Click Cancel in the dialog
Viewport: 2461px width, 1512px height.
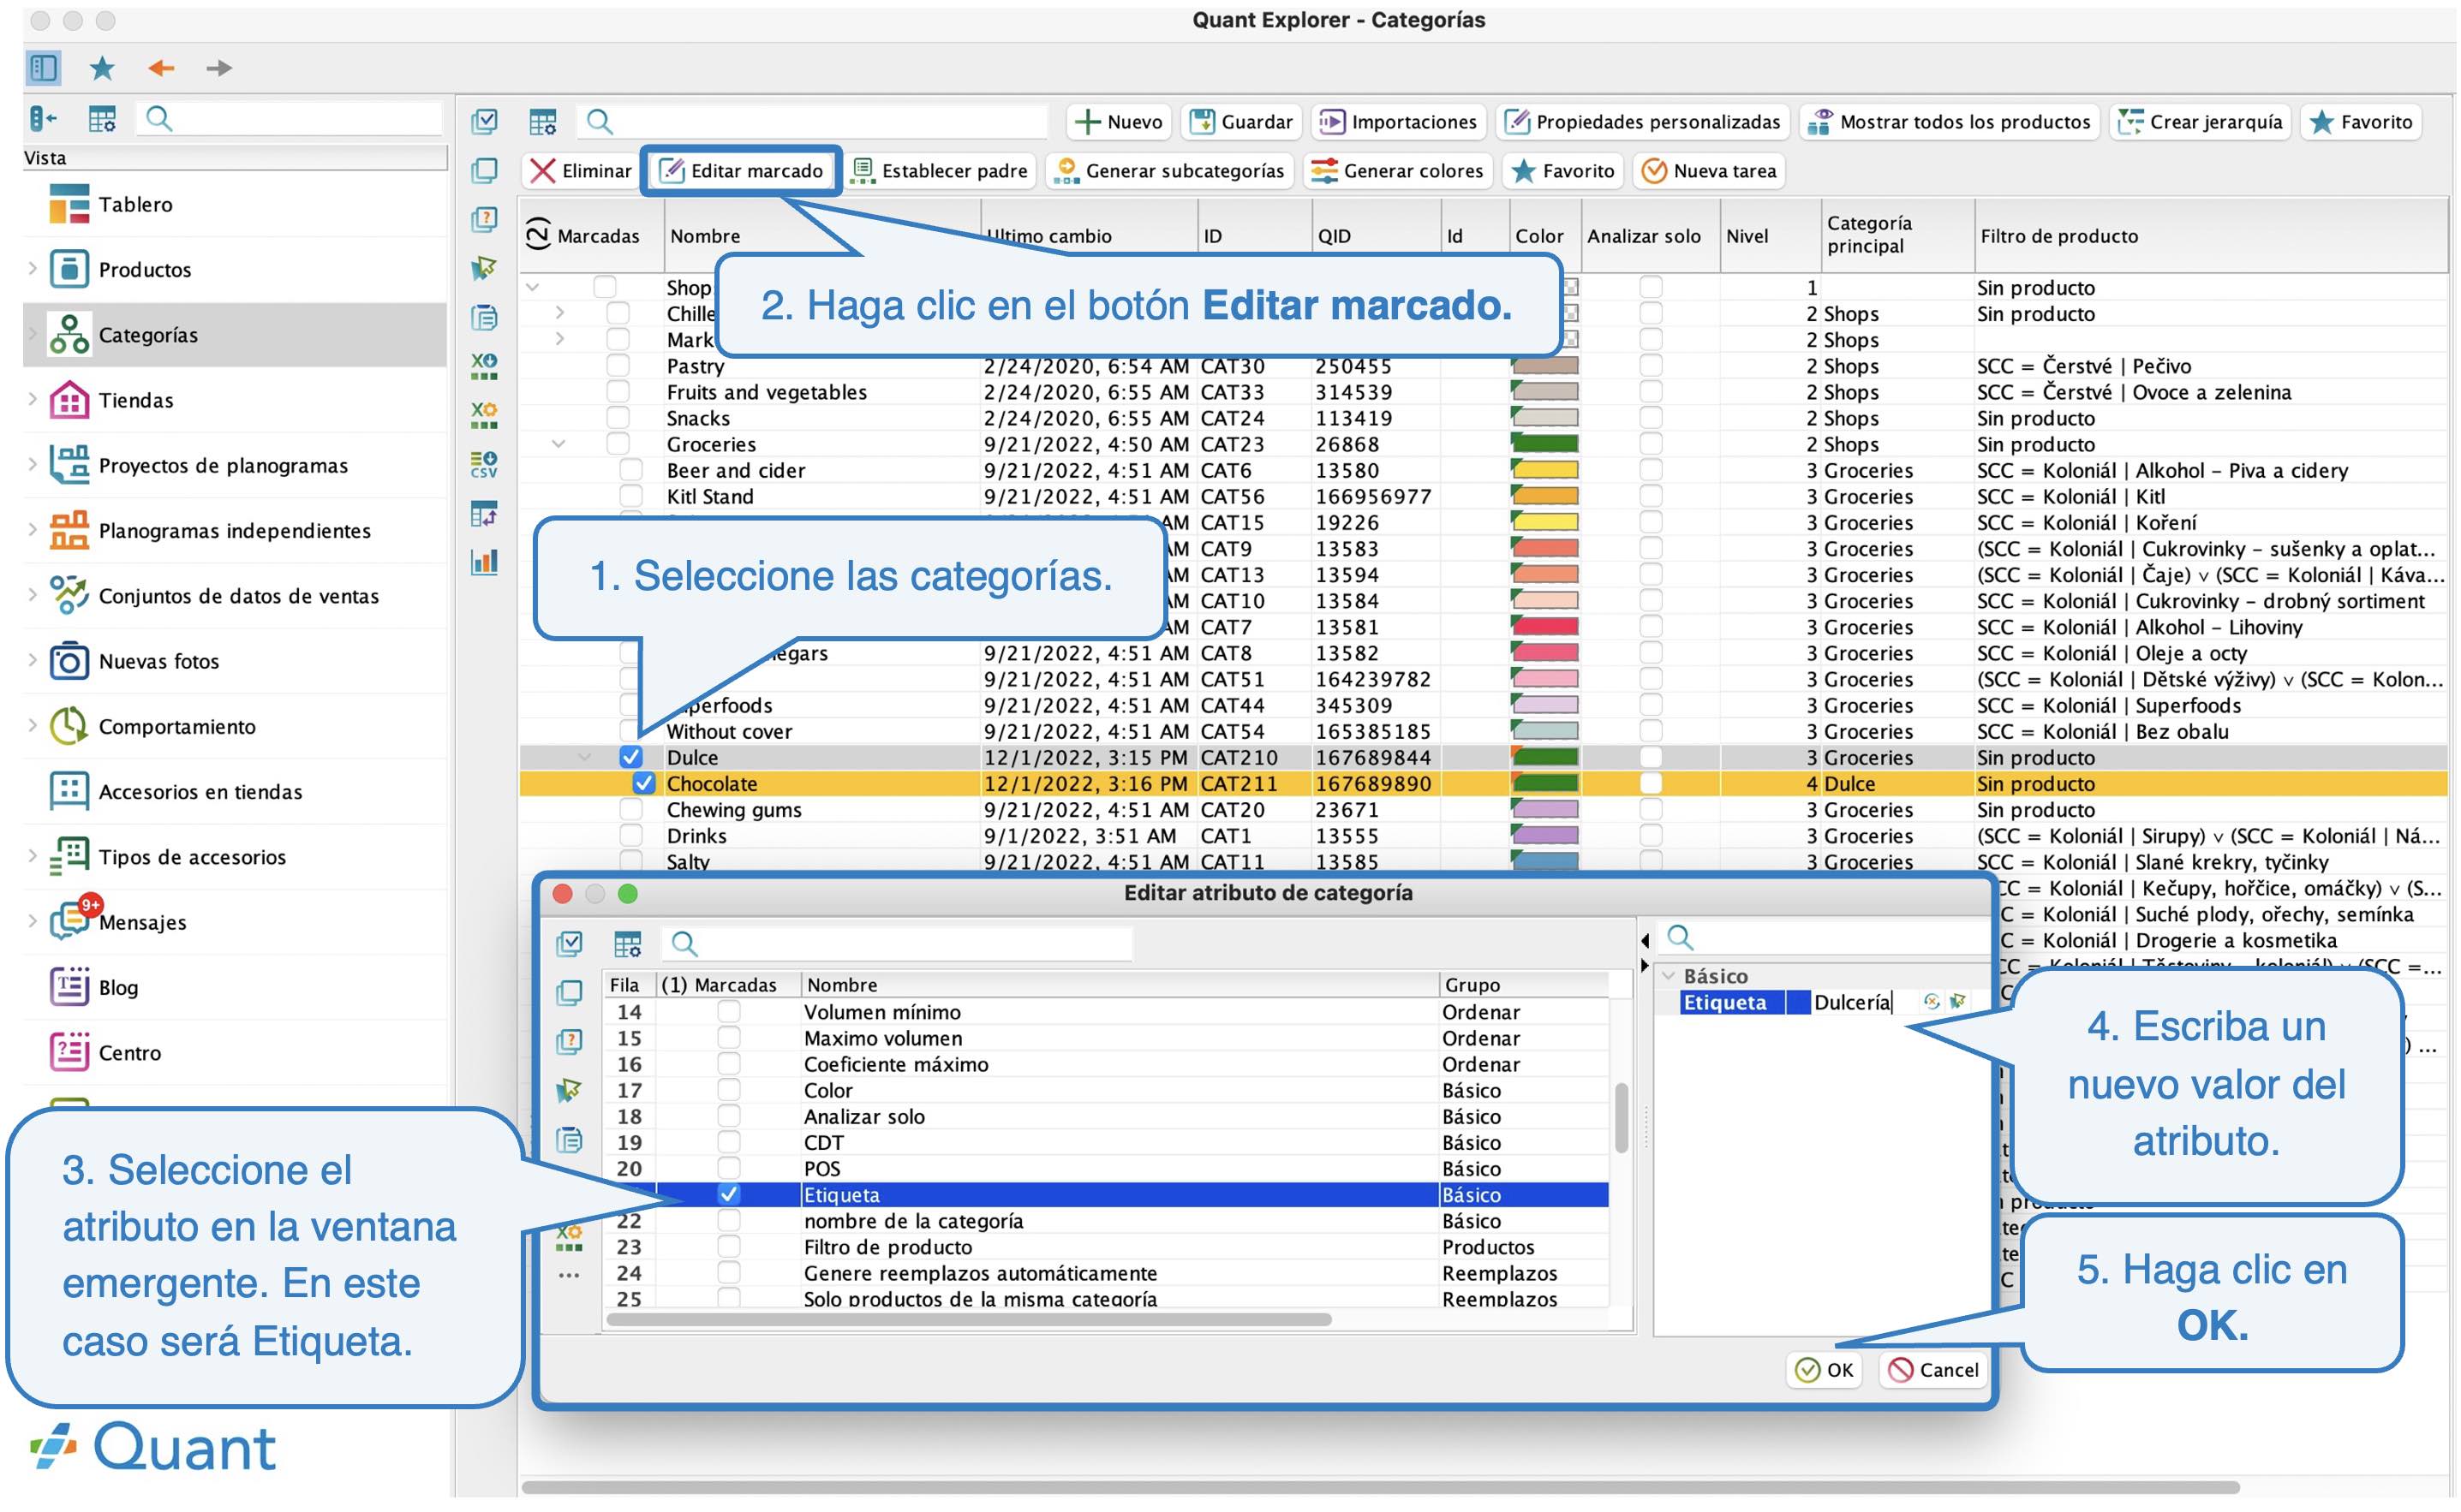(x=1932, y=1370)
